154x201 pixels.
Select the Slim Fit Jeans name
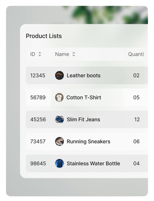(83, 120)
